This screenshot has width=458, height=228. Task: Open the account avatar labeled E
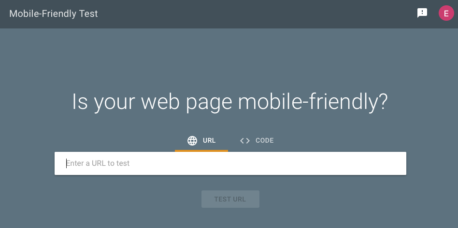pyautogui.click(x=446, y=13)
